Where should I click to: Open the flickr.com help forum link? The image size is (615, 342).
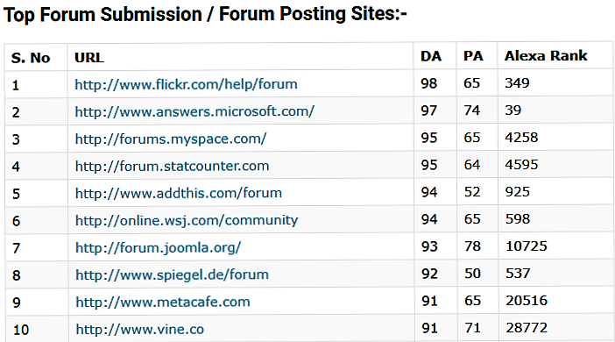click(186, 84)
